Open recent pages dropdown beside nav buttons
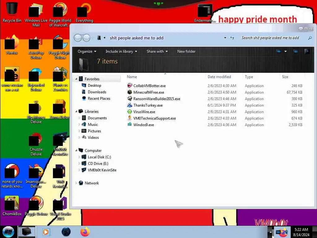The image size is (317, 238). coord(93,38)
